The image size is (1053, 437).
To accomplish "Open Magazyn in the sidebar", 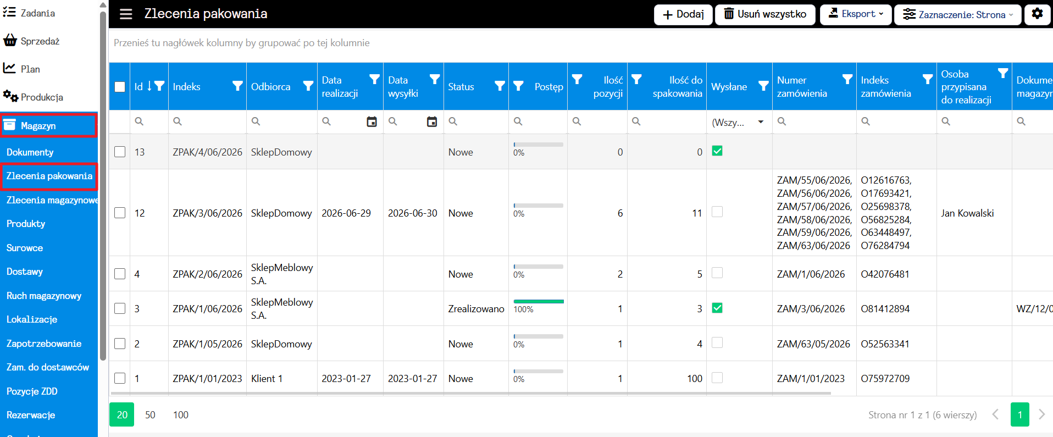I will pyautogui.click(x=49, y=126).
